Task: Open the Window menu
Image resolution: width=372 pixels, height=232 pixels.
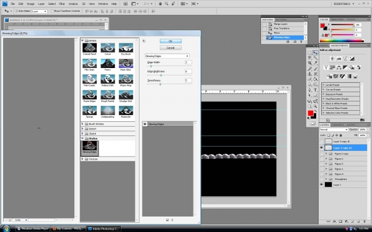Action: click(103, 4)
